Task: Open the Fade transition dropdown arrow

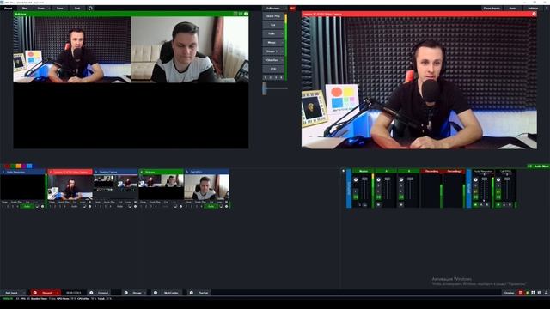Action: (282, 33)
